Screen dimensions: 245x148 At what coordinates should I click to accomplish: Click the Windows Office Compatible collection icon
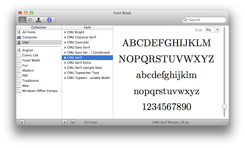(x=19, y=91)
